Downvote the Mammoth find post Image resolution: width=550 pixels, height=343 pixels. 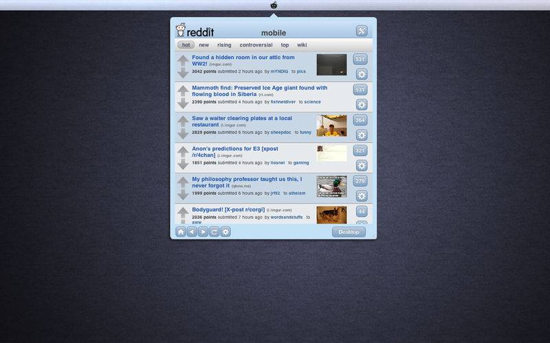coord(183,103)
